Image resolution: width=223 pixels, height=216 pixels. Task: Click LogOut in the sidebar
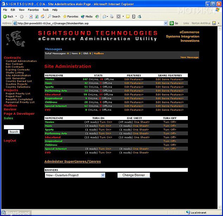tap(10, 141)
